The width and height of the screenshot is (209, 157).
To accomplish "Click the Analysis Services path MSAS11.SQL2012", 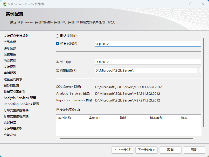I will click(x=128, y=94).
